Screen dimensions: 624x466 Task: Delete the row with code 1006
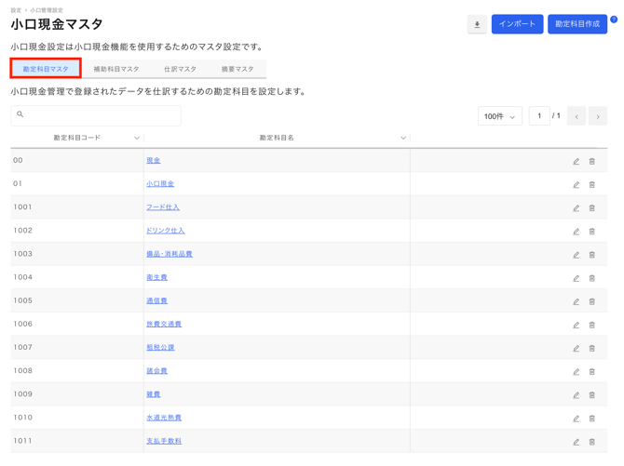(x=591, y=326)
